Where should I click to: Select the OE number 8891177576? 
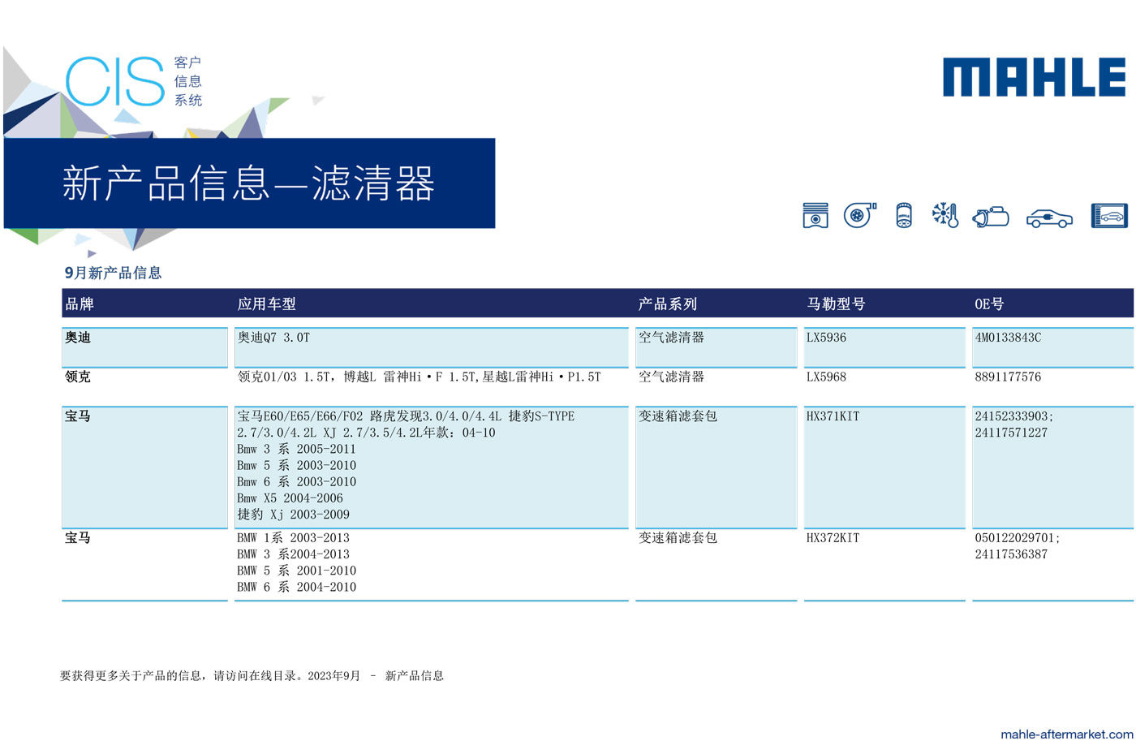(1008, 377)
